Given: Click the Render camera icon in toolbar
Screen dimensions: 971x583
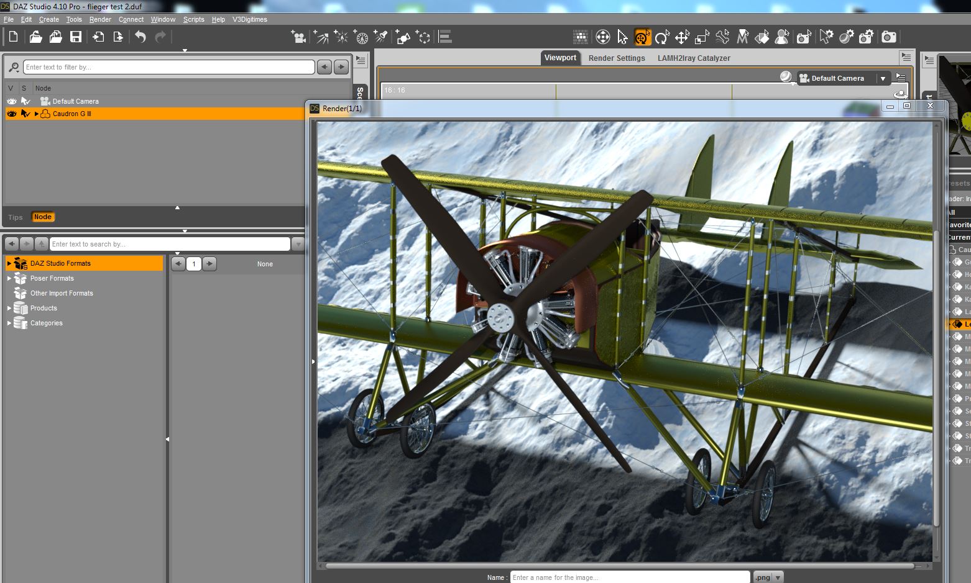Looking at the screenshot, I should (x=889, y=37).
